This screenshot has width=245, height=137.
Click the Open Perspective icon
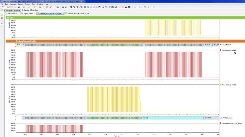(2, 10)
